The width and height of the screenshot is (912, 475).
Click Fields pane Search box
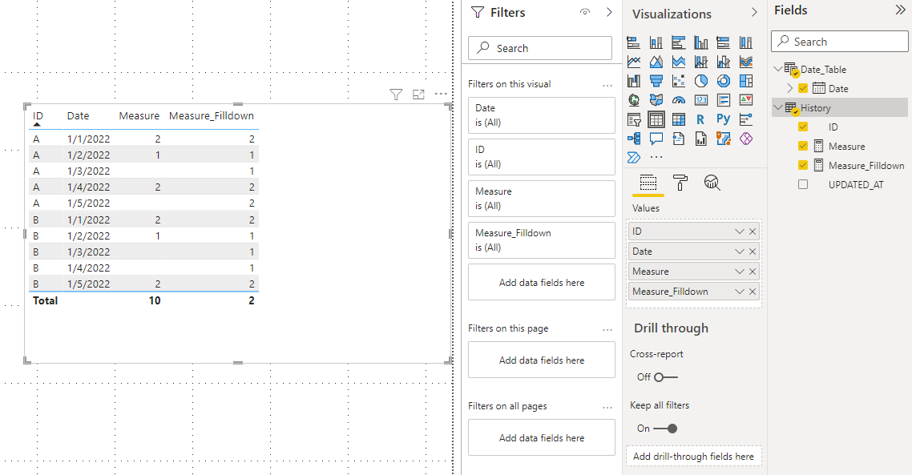coord(839,42)
